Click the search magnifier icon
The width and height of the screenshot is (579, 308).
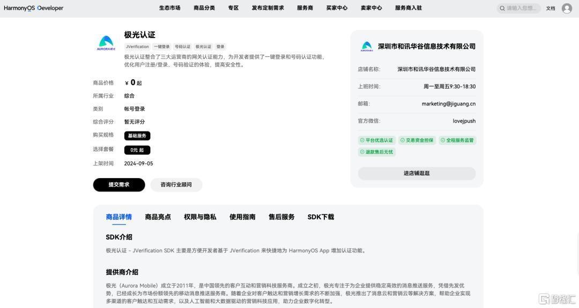tap(502, 8)
